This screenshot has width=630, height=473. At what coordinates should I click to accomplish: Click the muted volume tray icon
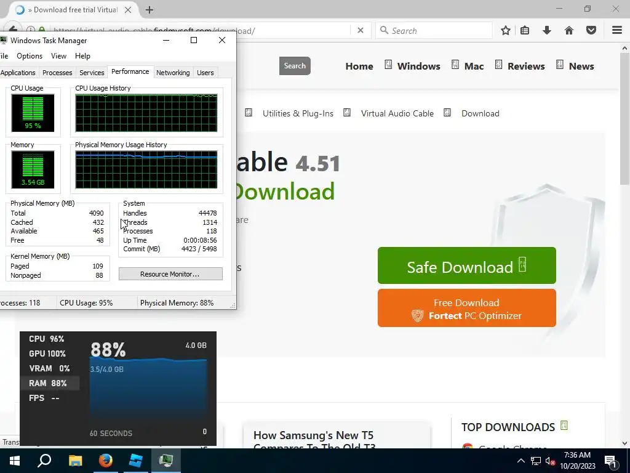pos(550,461)
